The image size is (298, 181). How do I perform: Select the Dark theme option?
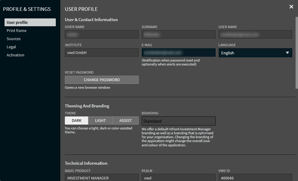pos(77,120)
